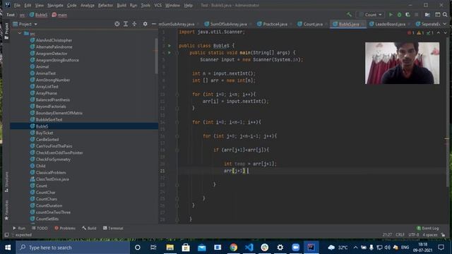452x254 pixels.
Task: Start debugging with the bug icon
Action: point(399,14)
